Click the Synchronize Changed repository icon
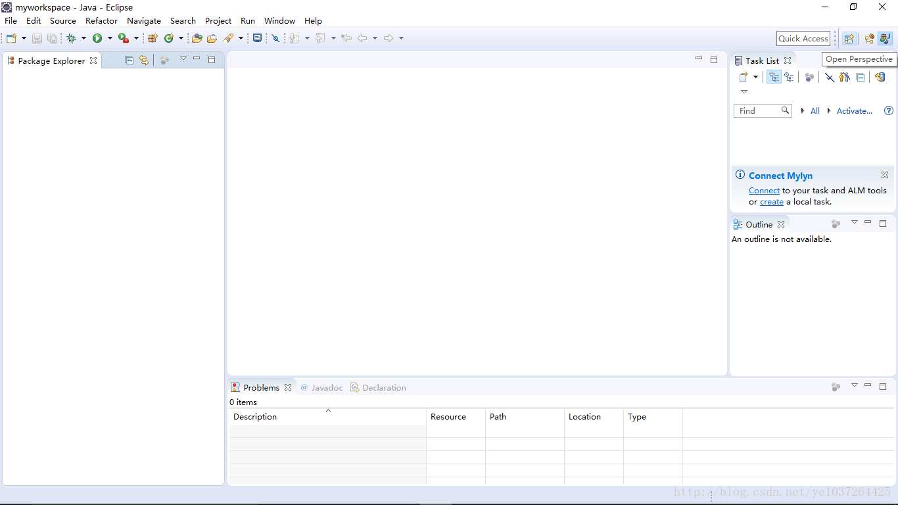The height and width of the screenshot is (505, 898). (880, 77)
